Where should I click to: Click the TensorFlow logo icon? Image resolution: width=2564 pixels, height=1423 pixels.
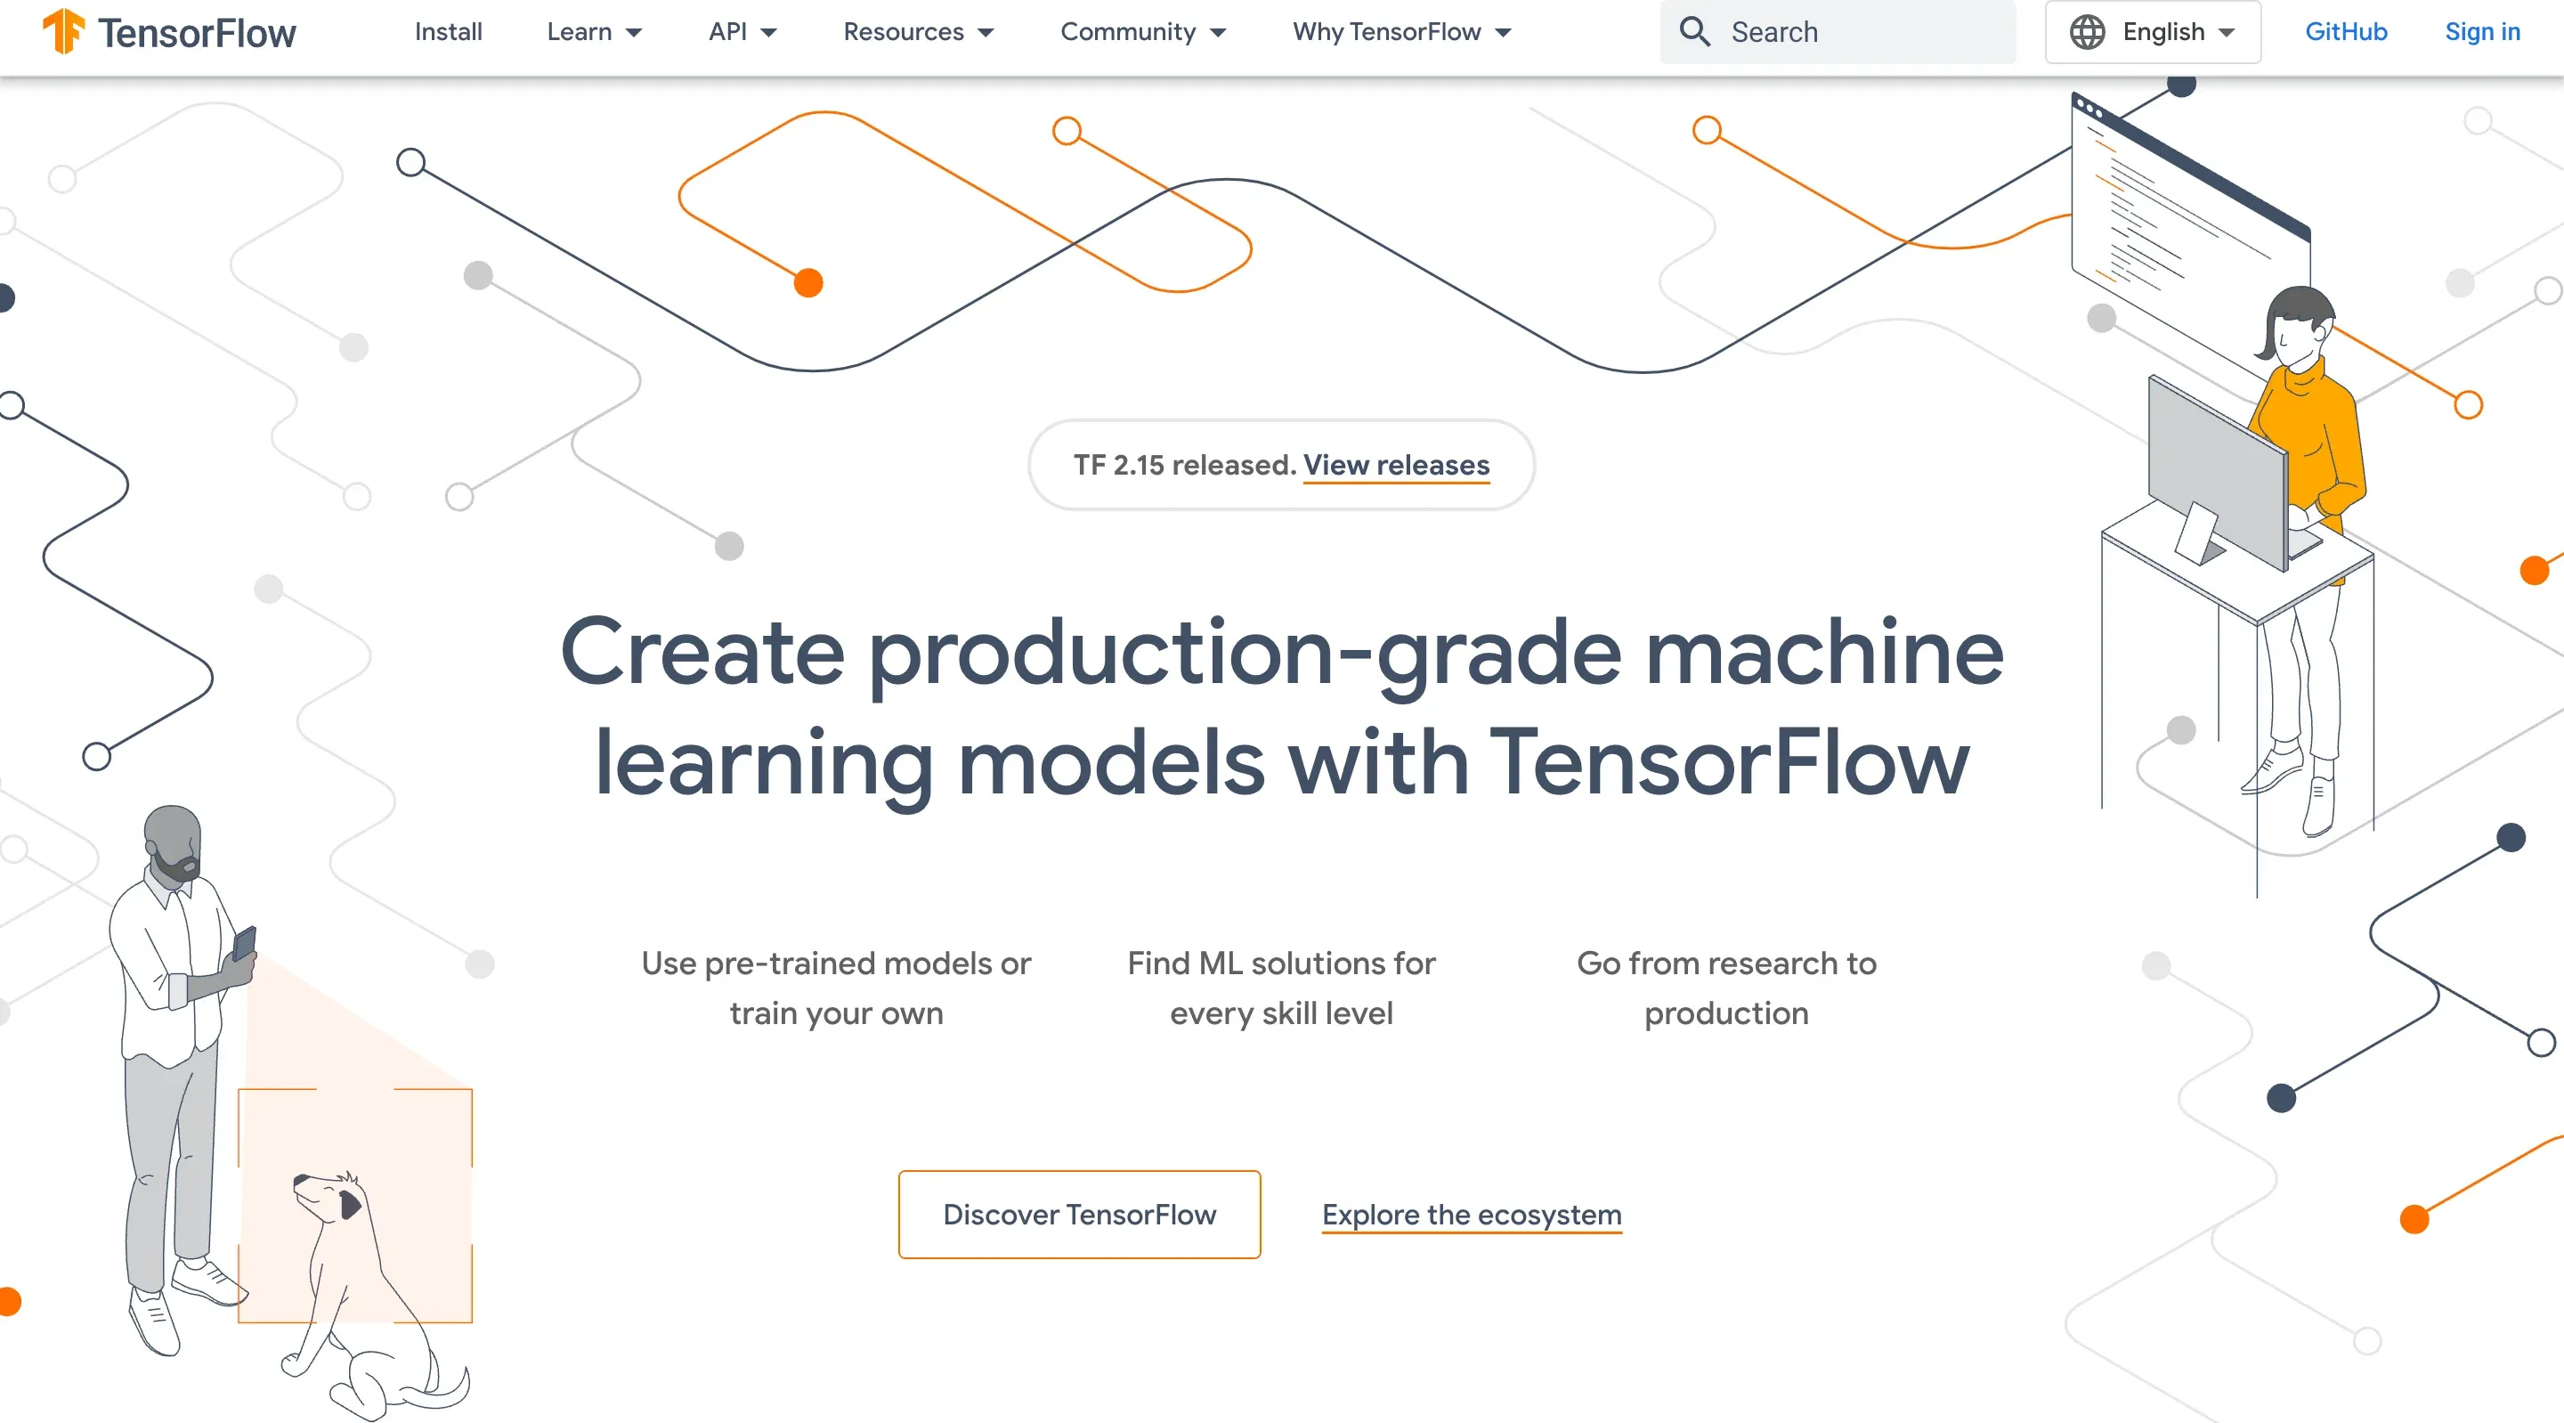(62, 31)
